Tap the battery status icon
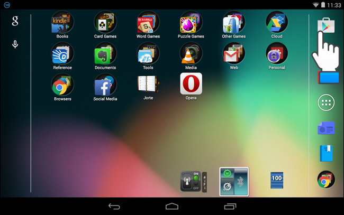 (x=323, y=5)
